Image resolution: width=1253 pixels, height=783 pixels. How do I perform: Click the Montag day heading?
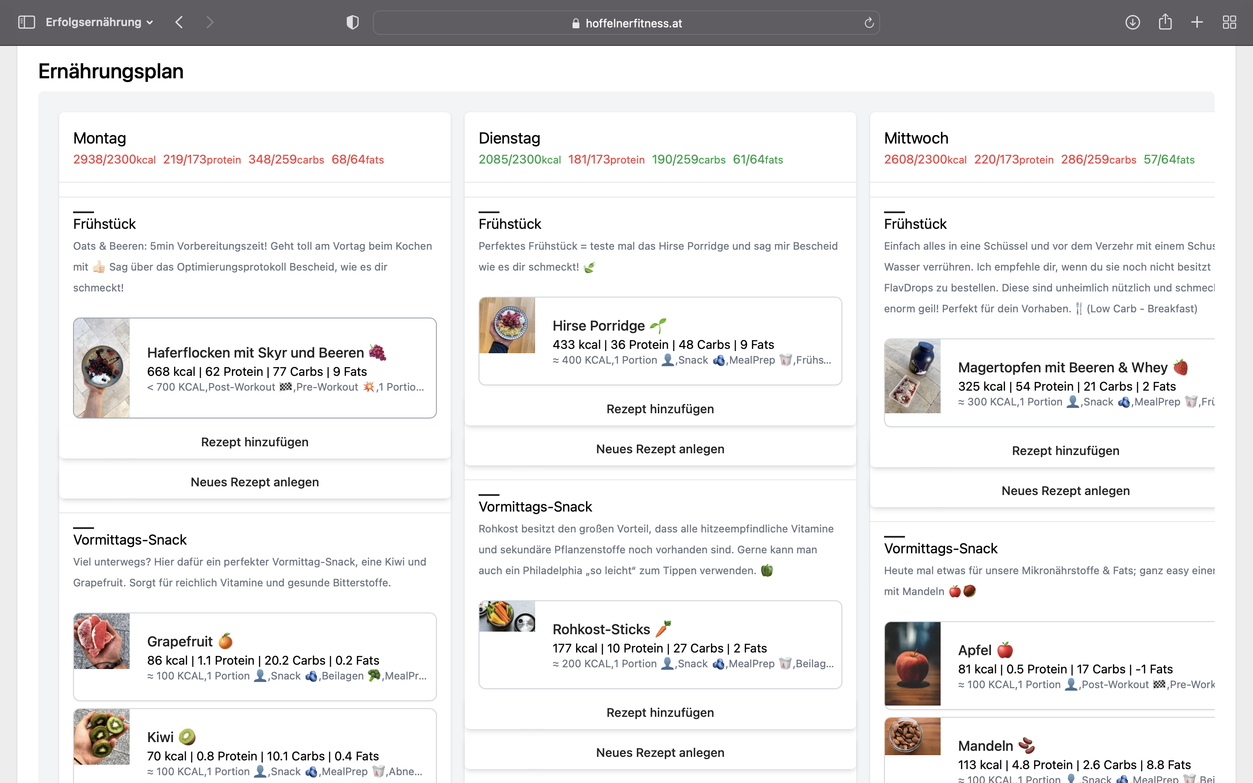99,138
